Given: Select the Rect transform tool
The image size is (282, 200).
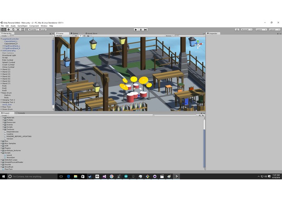Looking at the screenshot, I should (23, 30).
